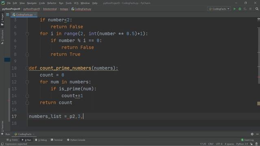Click yellow warning stripe on editor scrollbar
Viewport: 260px width, 146px height.
pos(258,103)
